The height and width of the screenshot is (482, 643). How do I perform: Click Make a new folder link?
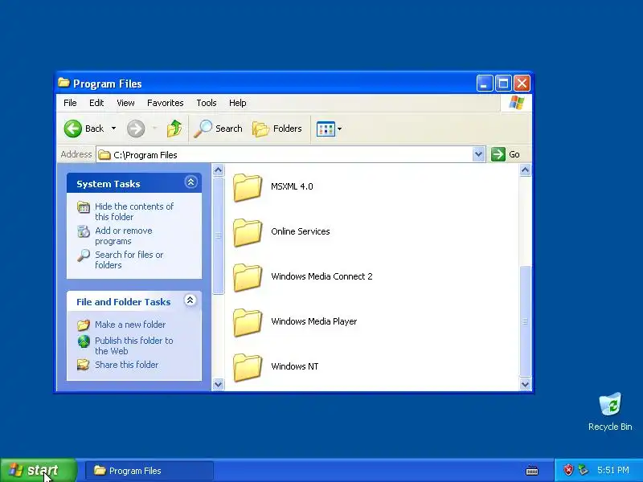[130, 325]
